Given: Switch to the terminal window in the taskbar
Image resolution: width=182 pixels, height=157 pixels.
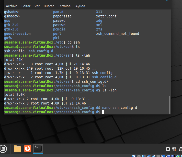Looking at the screenshot, I should tap(38, 149).
